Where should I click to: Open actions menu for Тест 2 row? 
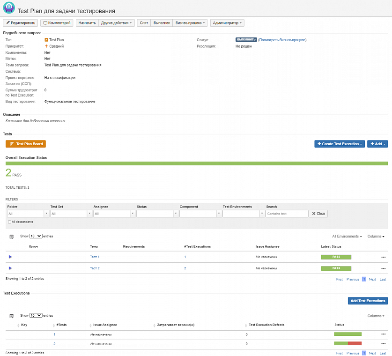pyautogui.click(x=383, y=268)
